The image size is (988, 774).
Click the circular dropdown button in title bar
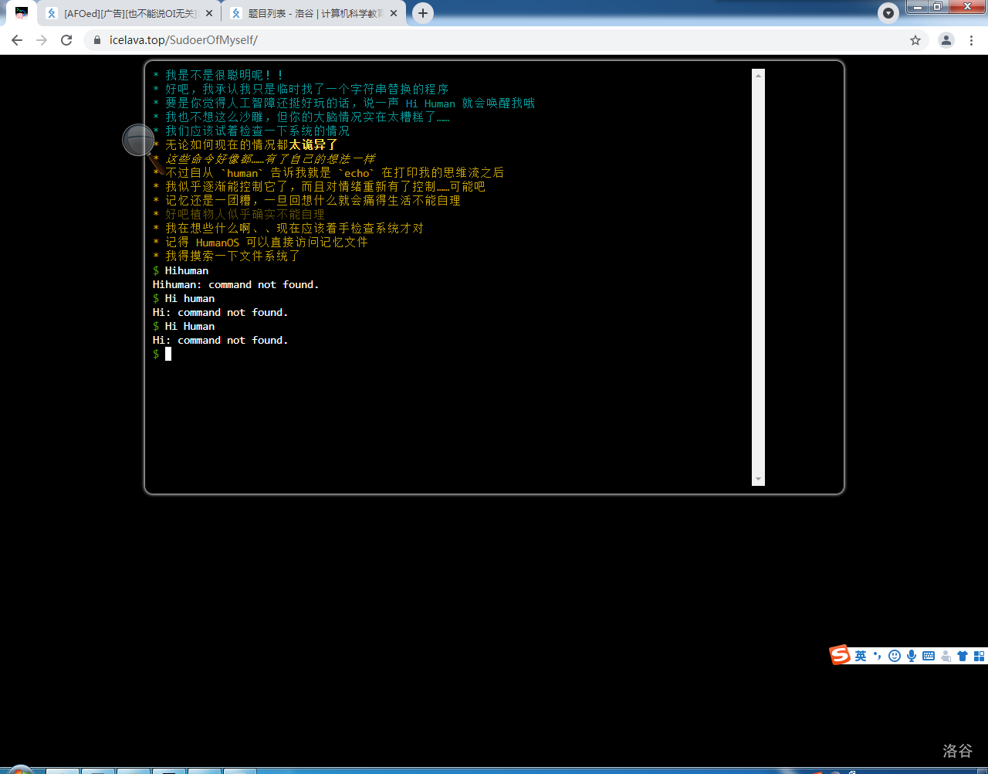[888, 13]
